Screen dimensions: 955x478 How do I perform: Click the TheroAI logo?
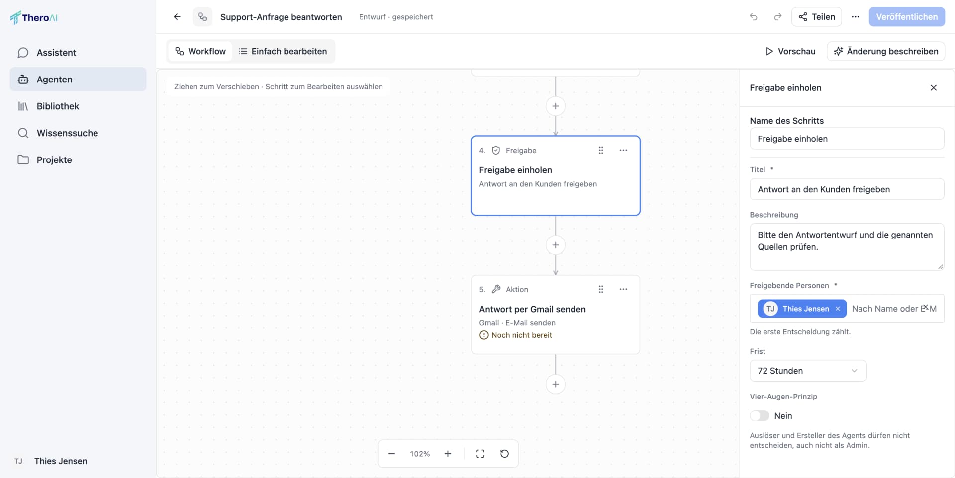pyautogui.click(x=34, y=18)
